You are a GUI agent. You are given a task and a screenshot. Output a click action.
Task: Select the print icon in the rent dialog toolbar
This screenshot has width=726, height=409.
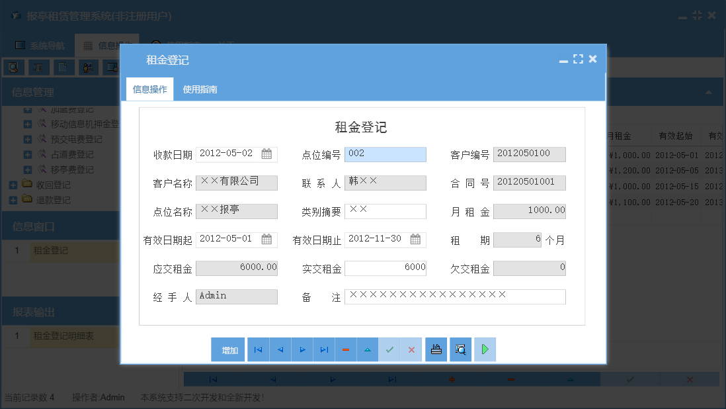(436, 349)
